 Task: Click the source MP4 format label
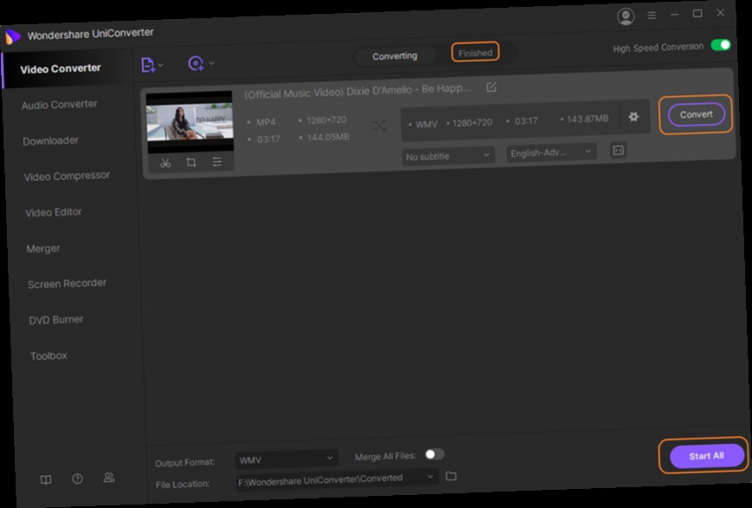[266, 122]
